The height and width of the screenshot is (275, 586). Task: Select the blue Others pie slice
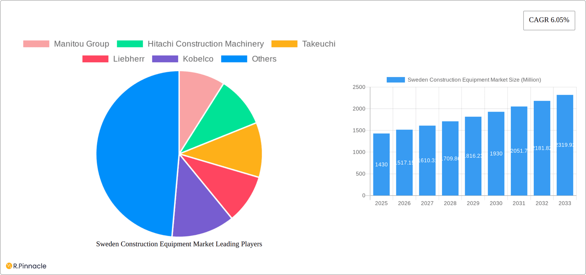pos(134,153)
